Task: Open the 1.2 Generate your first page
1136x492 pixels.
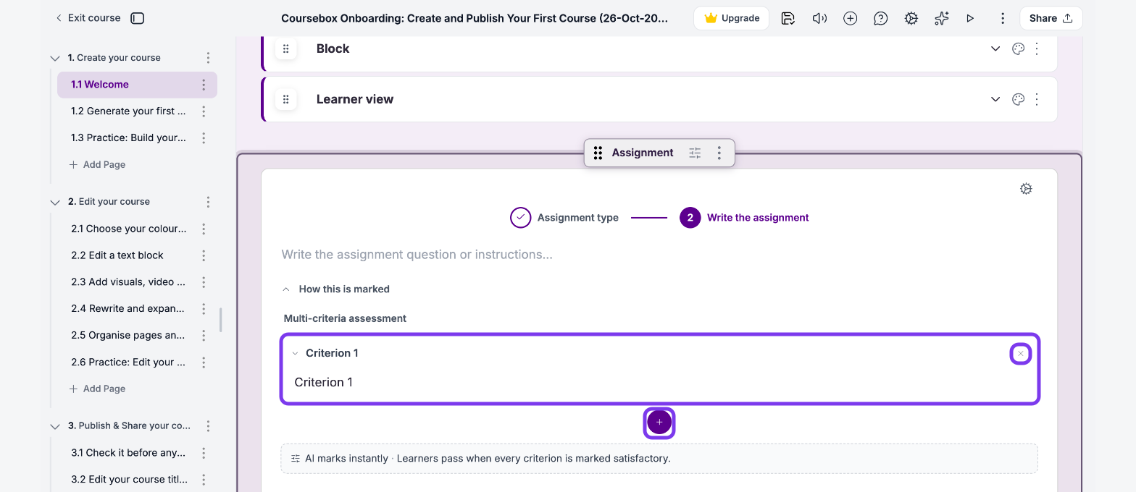Action: (128, 111)
